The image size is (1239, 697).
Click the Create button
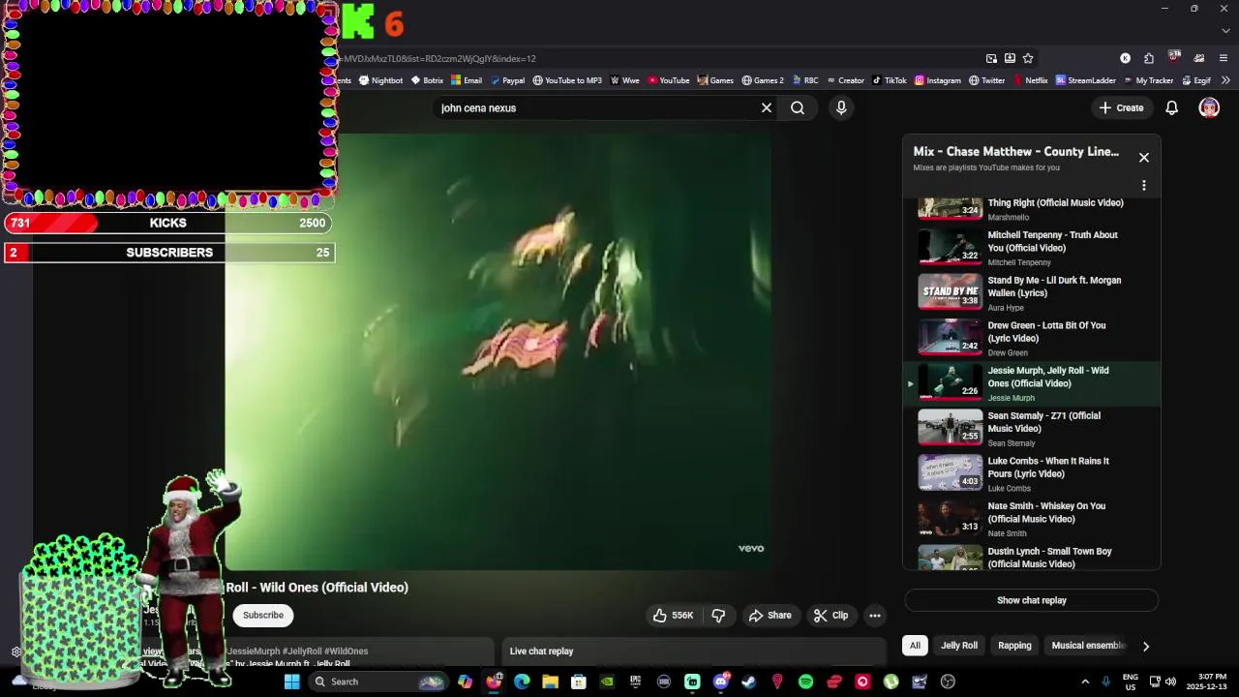click(x=1121, y=108)
